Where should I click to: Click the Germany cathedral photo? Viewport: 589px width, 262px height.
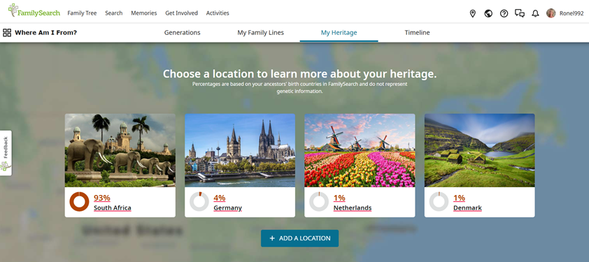pos(240,150)
